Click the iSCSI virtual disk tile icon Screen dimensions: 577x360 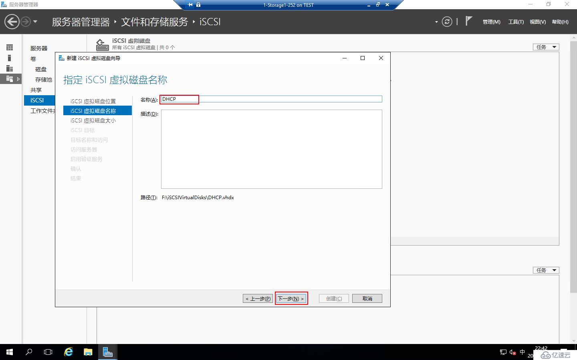pyautogui.click(x=102, y=44)
